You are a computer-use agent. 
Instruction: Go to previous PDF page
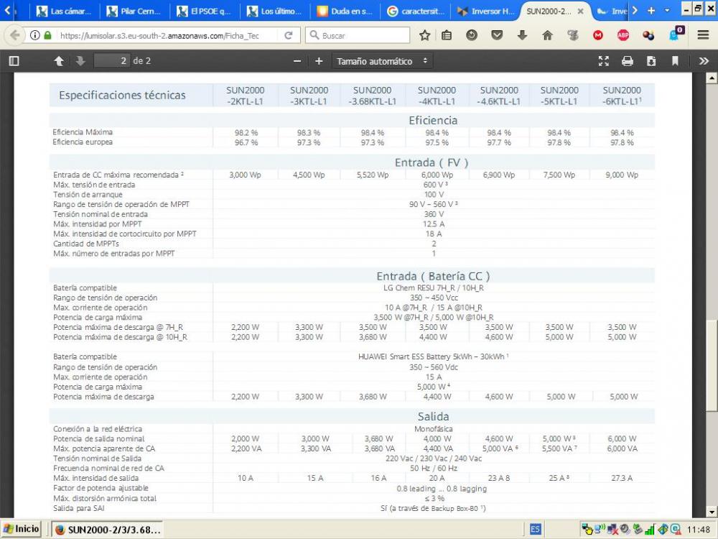(x=59, y=61)
